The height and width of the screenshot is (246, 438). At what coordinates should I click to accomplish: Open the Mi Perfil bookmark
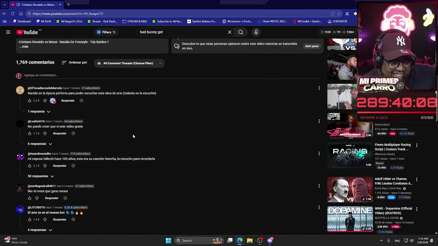pyautogui.click(x=43, y=21)
